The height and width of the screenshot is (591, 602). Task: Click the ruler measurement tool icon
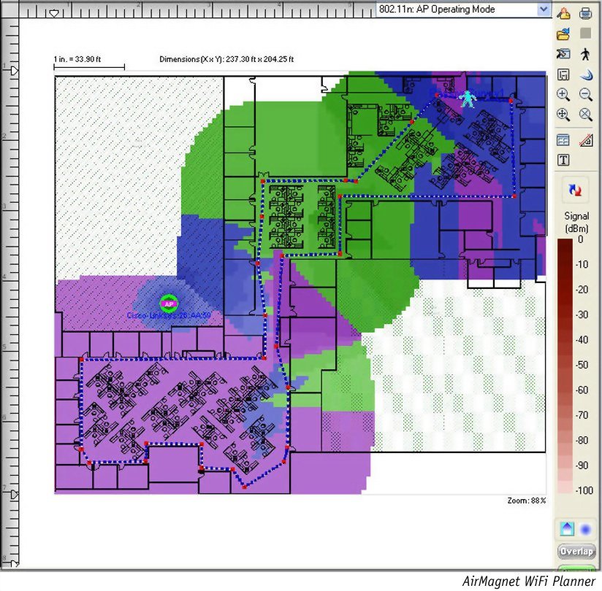coord(585,140)
